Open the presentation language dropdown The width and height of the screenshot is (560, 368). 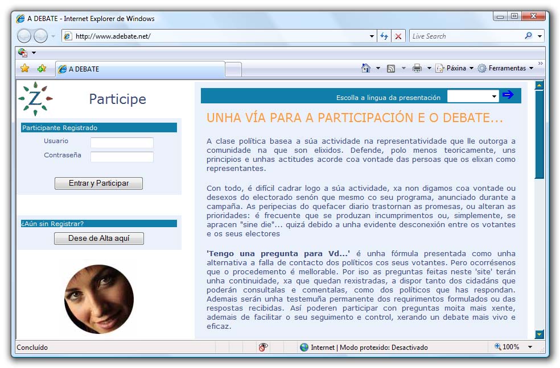pos(473,96)
